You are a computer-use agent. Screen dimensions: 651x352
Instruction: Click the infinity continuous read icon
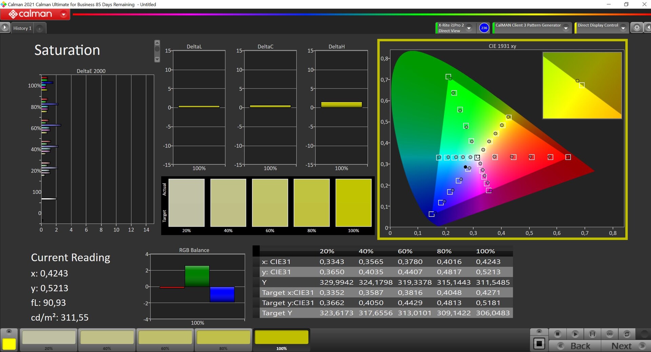(610, 334)
